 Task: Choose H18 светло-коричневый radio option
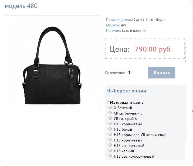click(x=110, y=156)
